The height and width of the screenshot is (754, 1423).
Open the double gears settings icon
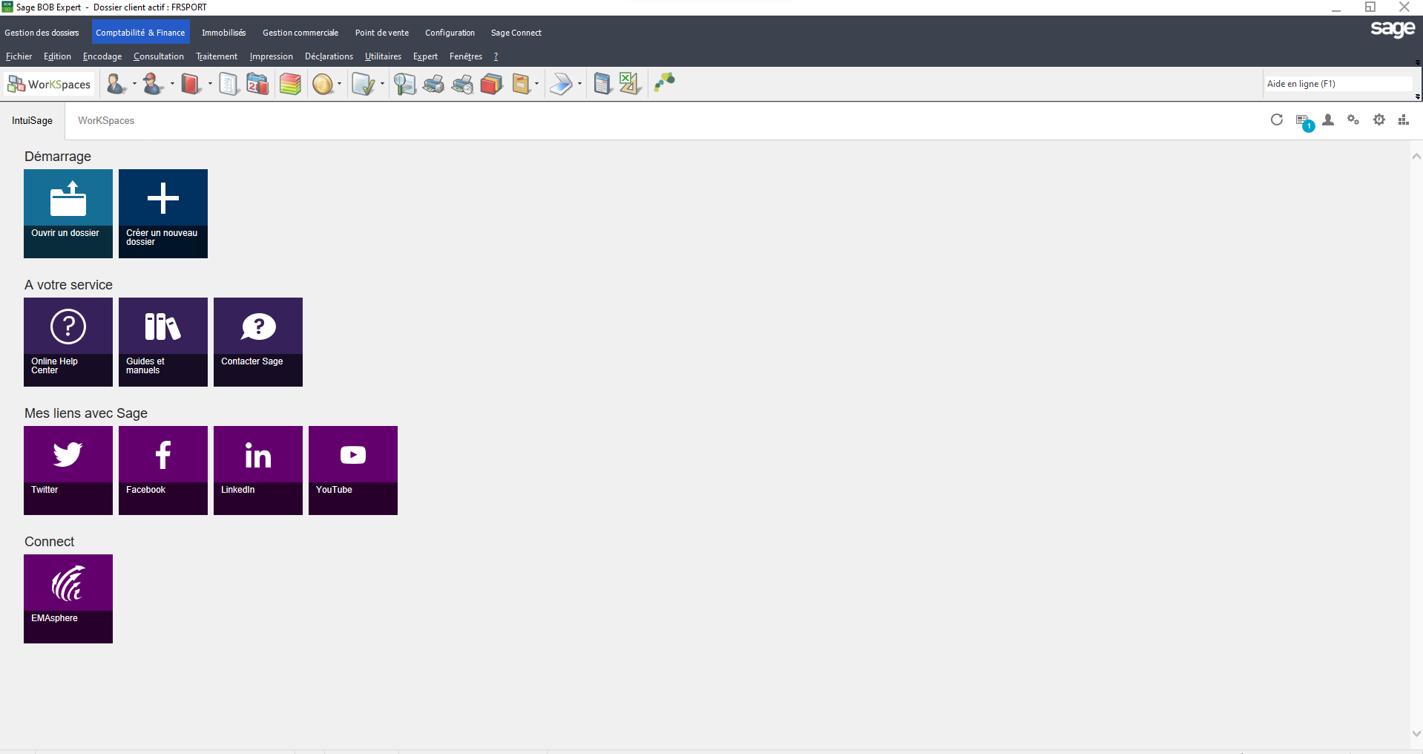coord(1353,120)
